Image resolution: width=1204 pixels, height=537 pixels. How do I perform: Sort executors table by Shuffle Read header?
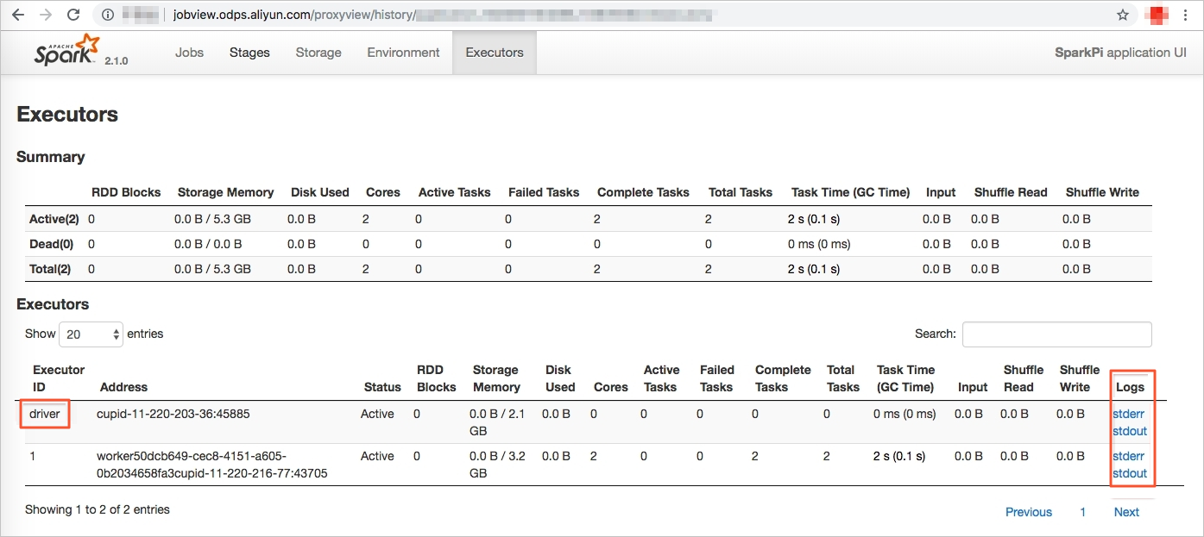[1024, 378]
